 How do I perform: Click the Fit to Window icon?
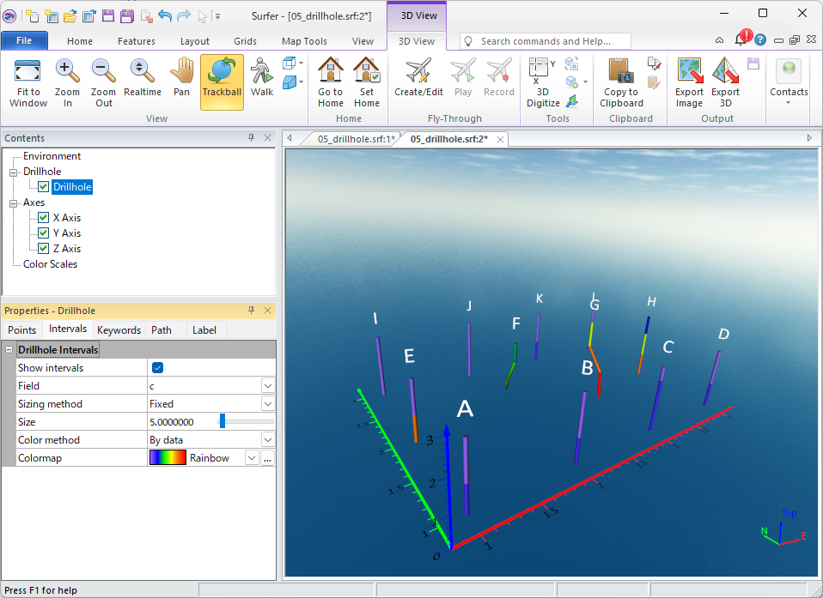pyautogui.click(x=28, y=82)
